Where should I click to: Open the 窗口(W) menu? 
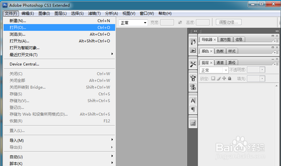[x=147, y=13]
